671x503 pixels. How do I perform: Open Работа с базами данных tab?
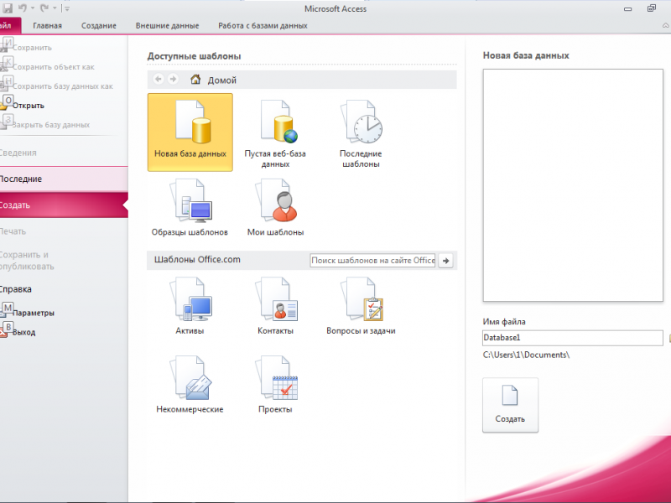coord(263,26)
